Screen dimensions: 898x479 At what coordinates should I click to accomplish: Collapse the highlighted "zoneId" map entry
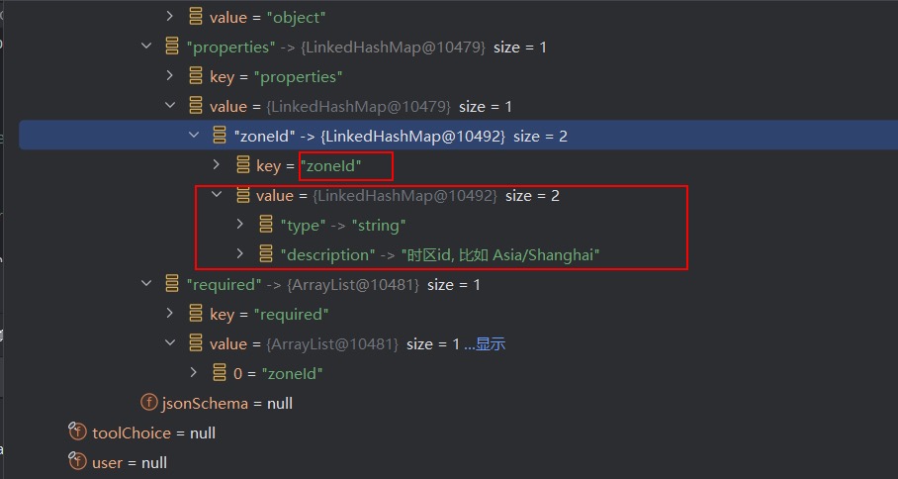[x=195, y=136]
